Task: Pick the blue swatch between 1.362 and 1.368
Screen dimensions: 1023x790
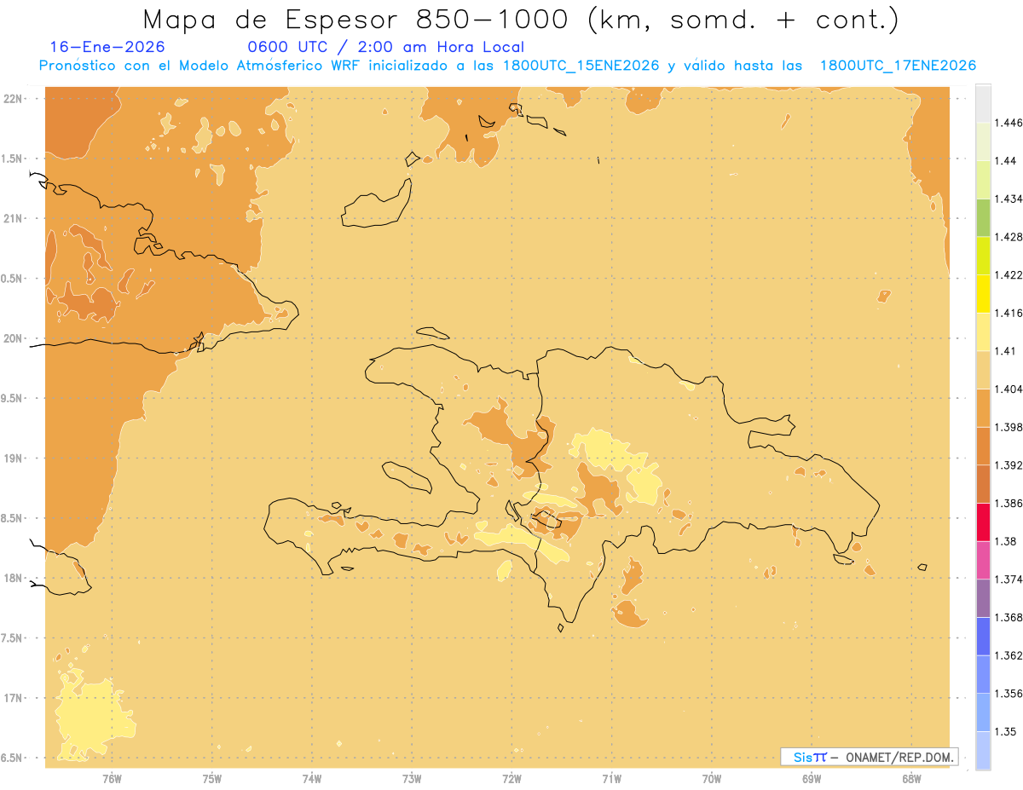Action: pyautogui.click(x=983, y=637)
